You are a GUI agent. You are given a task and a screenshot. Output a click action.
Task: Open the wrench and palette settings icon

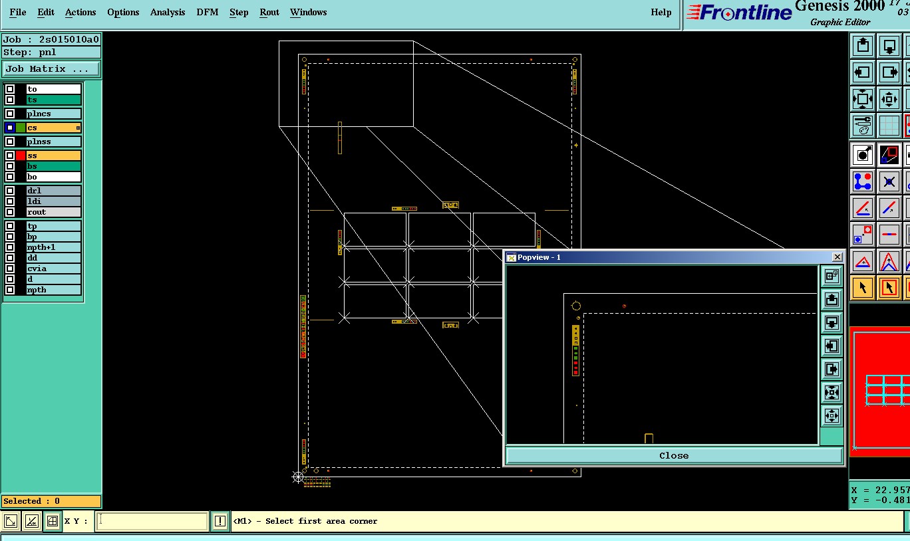863,126
